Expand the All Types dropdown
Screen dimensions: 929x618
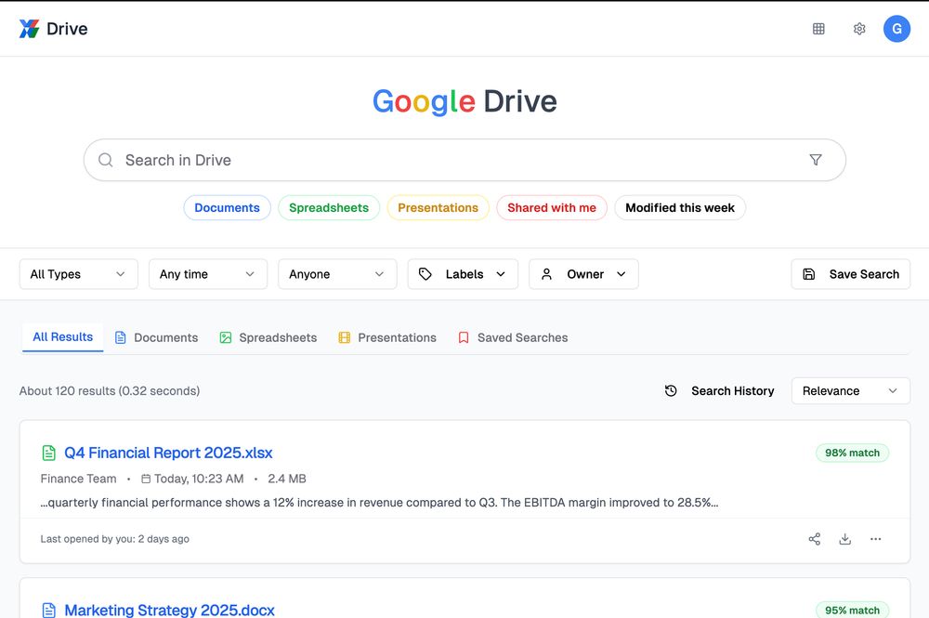pos(78,274)
